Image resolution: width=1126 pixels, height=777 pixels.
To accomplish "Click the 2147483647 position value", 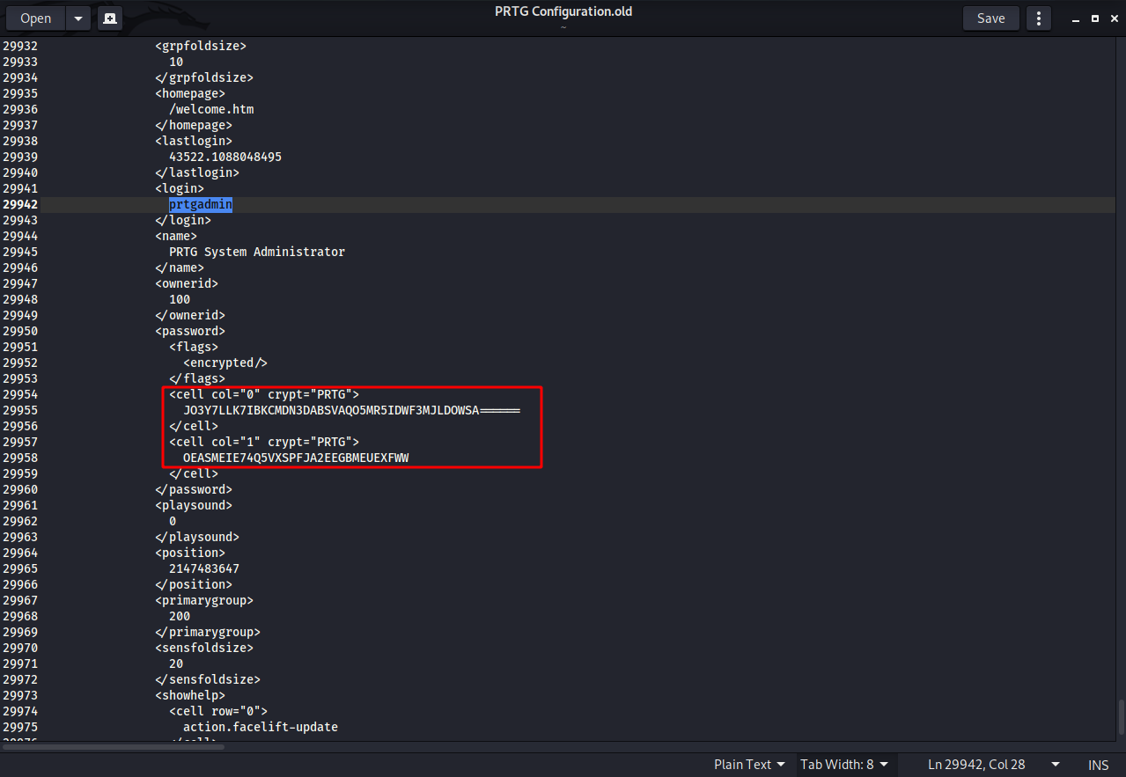I will [x=204, y=568].
